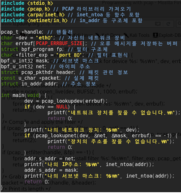Click the '나의 네트워크 장치' printf line

coord(82,130)
